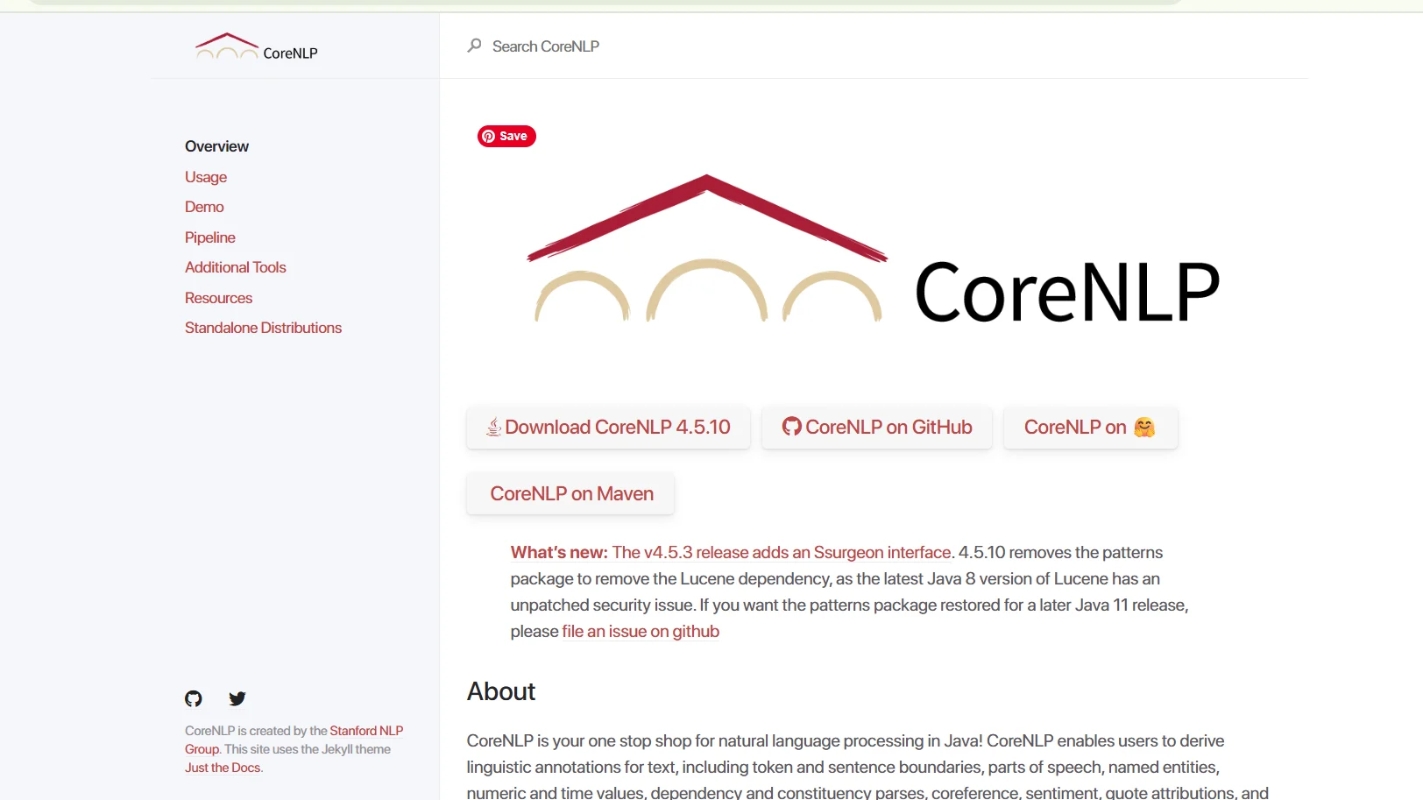Download CoreNLP 4.5.10
The height and width of the screenshot is (800, 1423).
click(608, 428)
